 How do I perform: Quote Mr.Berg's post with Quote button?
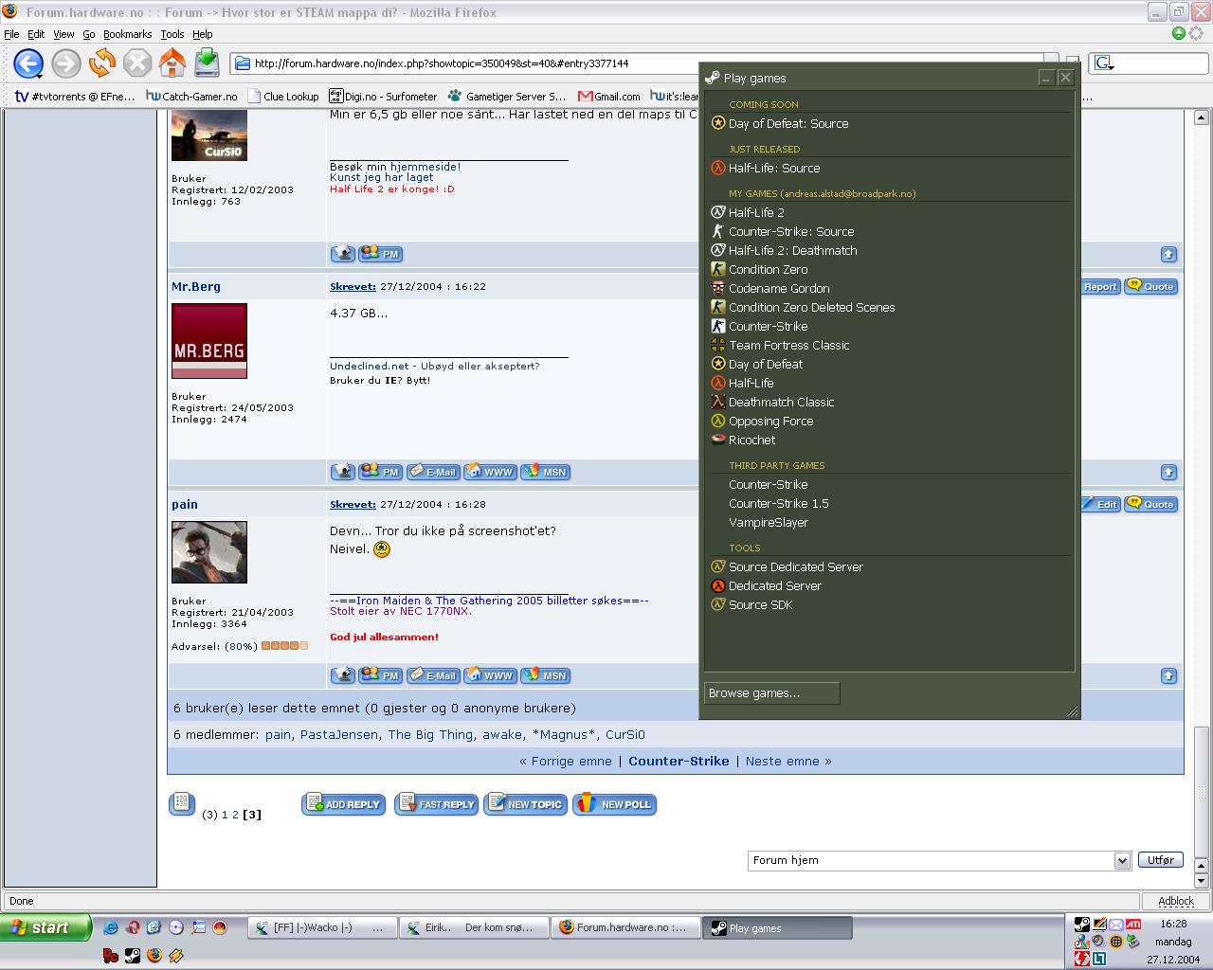(x=1151, y=286)
